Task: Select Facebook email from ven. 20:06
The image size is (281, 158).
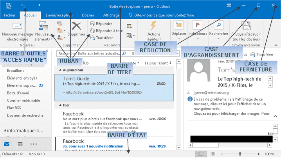Action: pos(114,122)
